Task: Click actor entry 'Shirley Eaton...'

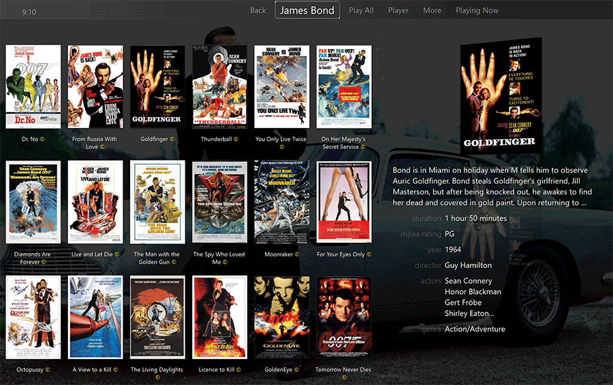Action: pyautogui.click(x=469, y=313)
